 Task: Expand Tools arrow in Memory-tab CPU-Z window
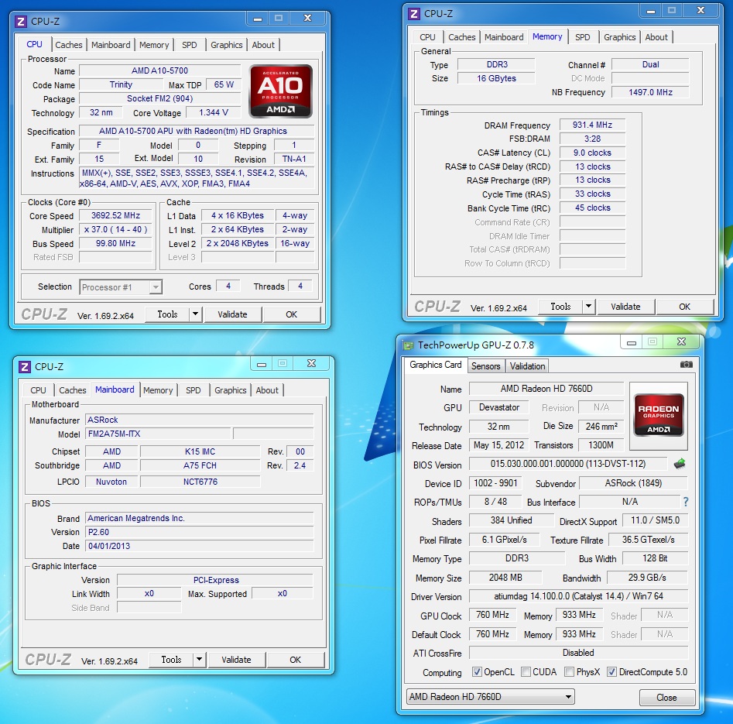point(589,307)
